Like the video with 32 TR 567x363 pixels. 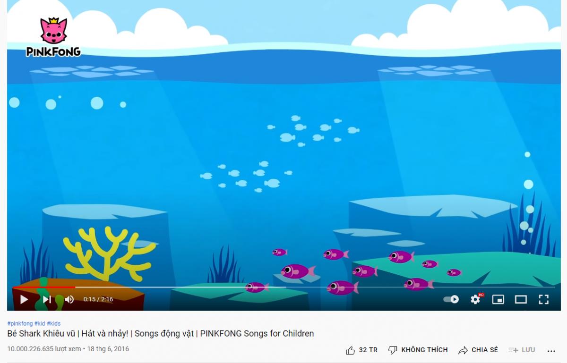click(361, 350)
